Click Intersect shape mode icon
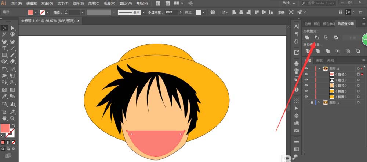 [x=326, y=38]
